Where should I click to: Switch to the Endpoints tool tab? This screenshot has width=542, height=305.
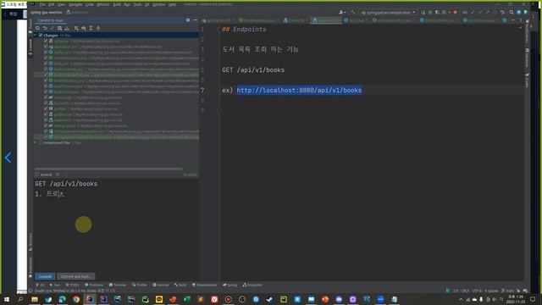click(x=252, y=285)
